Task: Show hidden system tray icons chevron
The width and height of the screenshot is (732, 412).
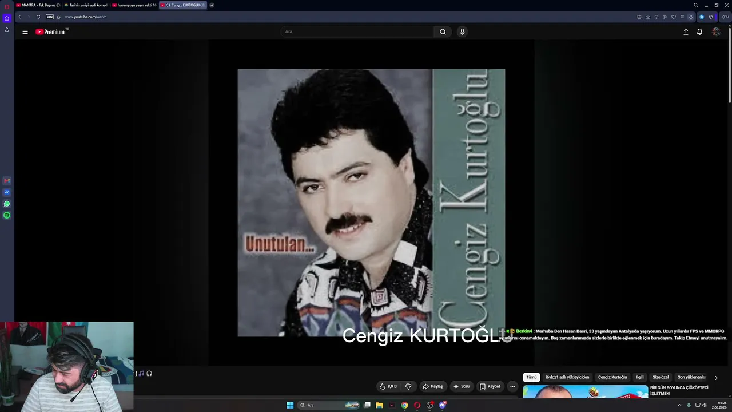Action: click(x=679, y=405)
